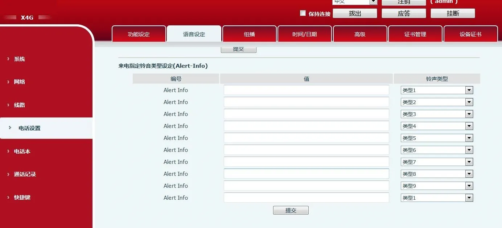The image size is (502, 228).
Task: Click the 注销 logout button
Action: click(404, 2)
